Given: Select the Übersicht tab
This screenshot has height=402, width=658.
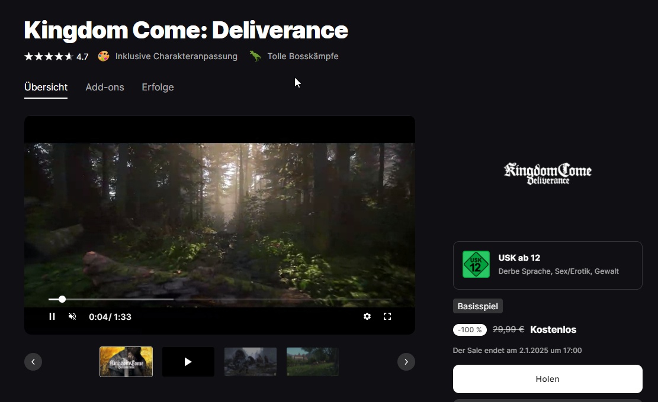Looking at the screenshot, I should click(46, 87).
